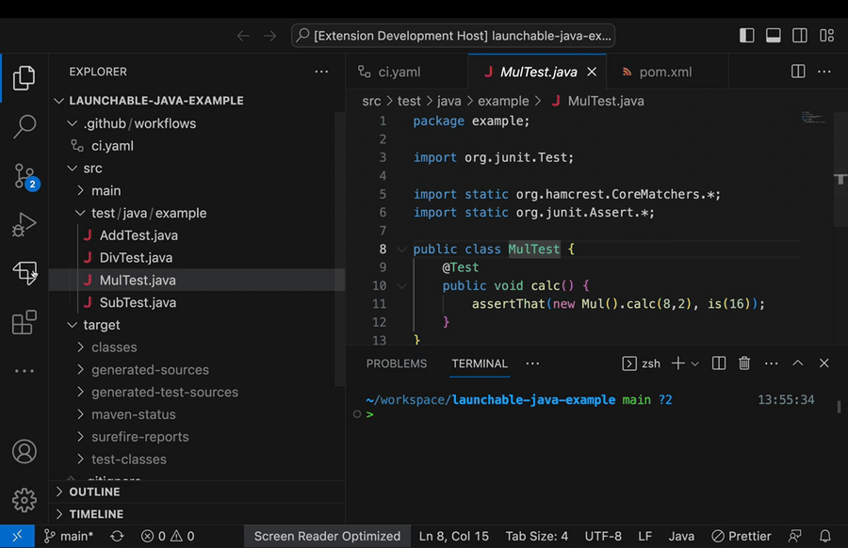Open the Extensions view

tap(24, 322)
